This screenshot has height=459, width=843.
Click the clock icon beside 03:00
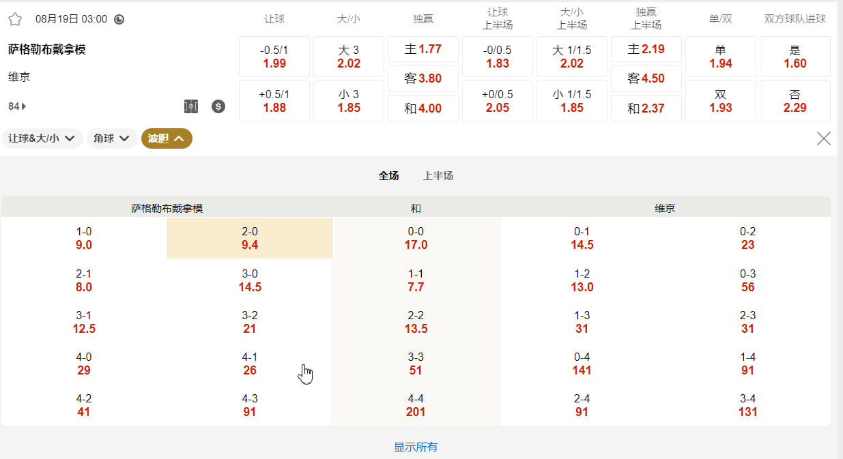tap(119, 19)
